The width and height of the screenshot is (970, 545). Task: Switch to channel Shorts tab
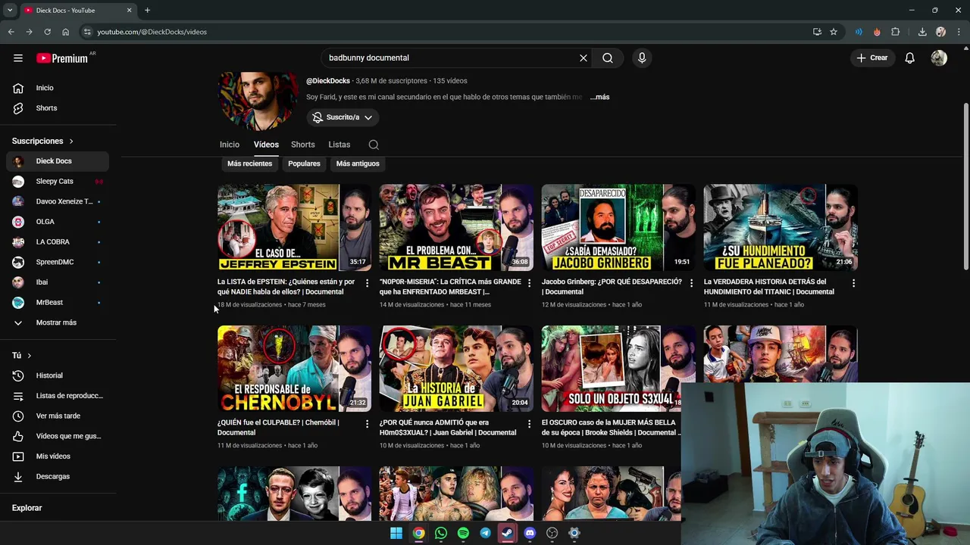point(302,145)
